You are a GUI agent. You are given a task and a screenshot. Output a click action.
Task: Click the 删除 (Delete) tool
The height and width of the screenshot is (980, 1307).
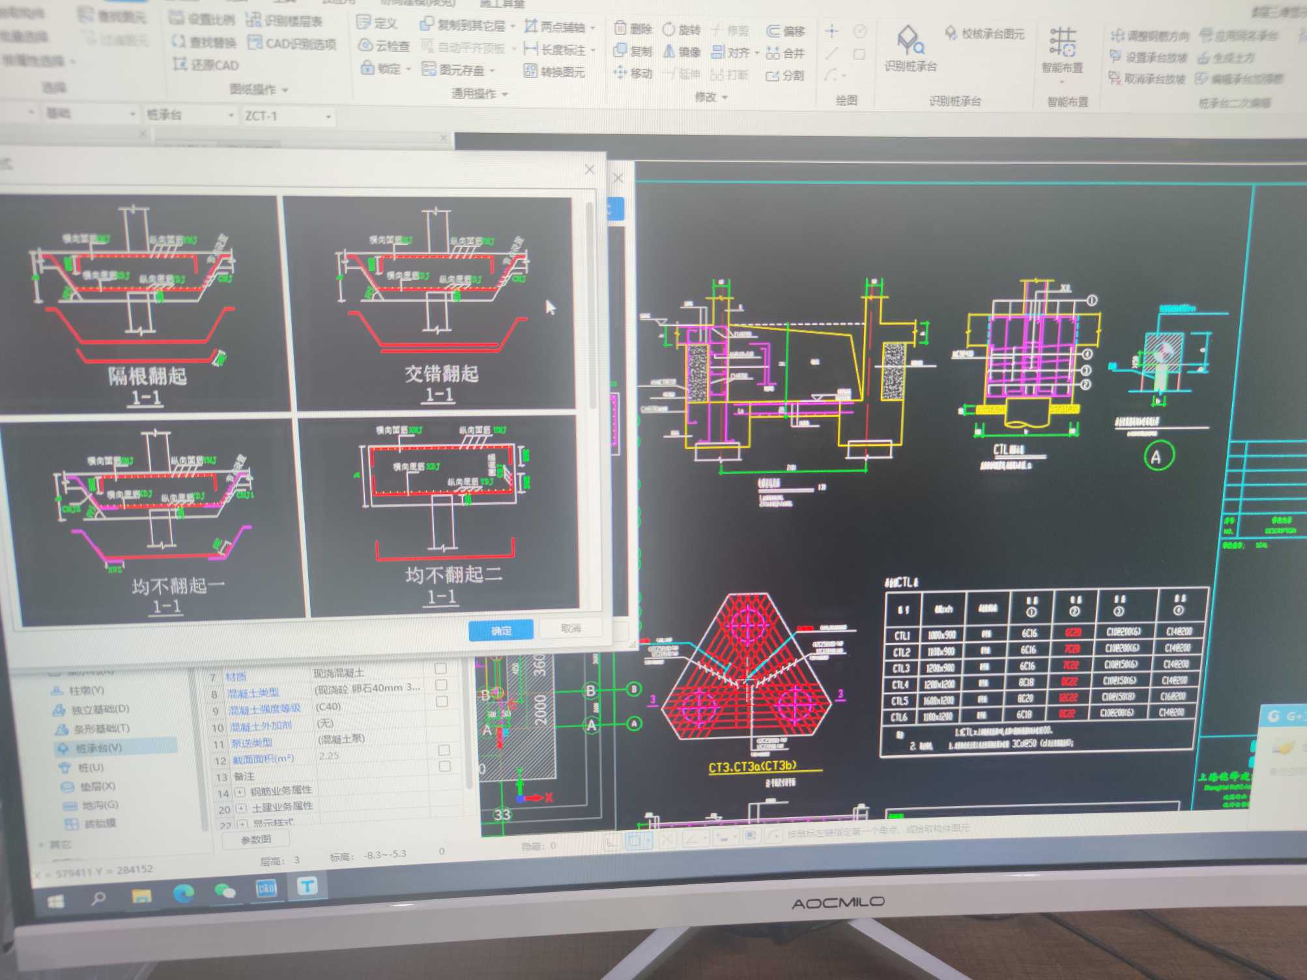pos(633,29)
